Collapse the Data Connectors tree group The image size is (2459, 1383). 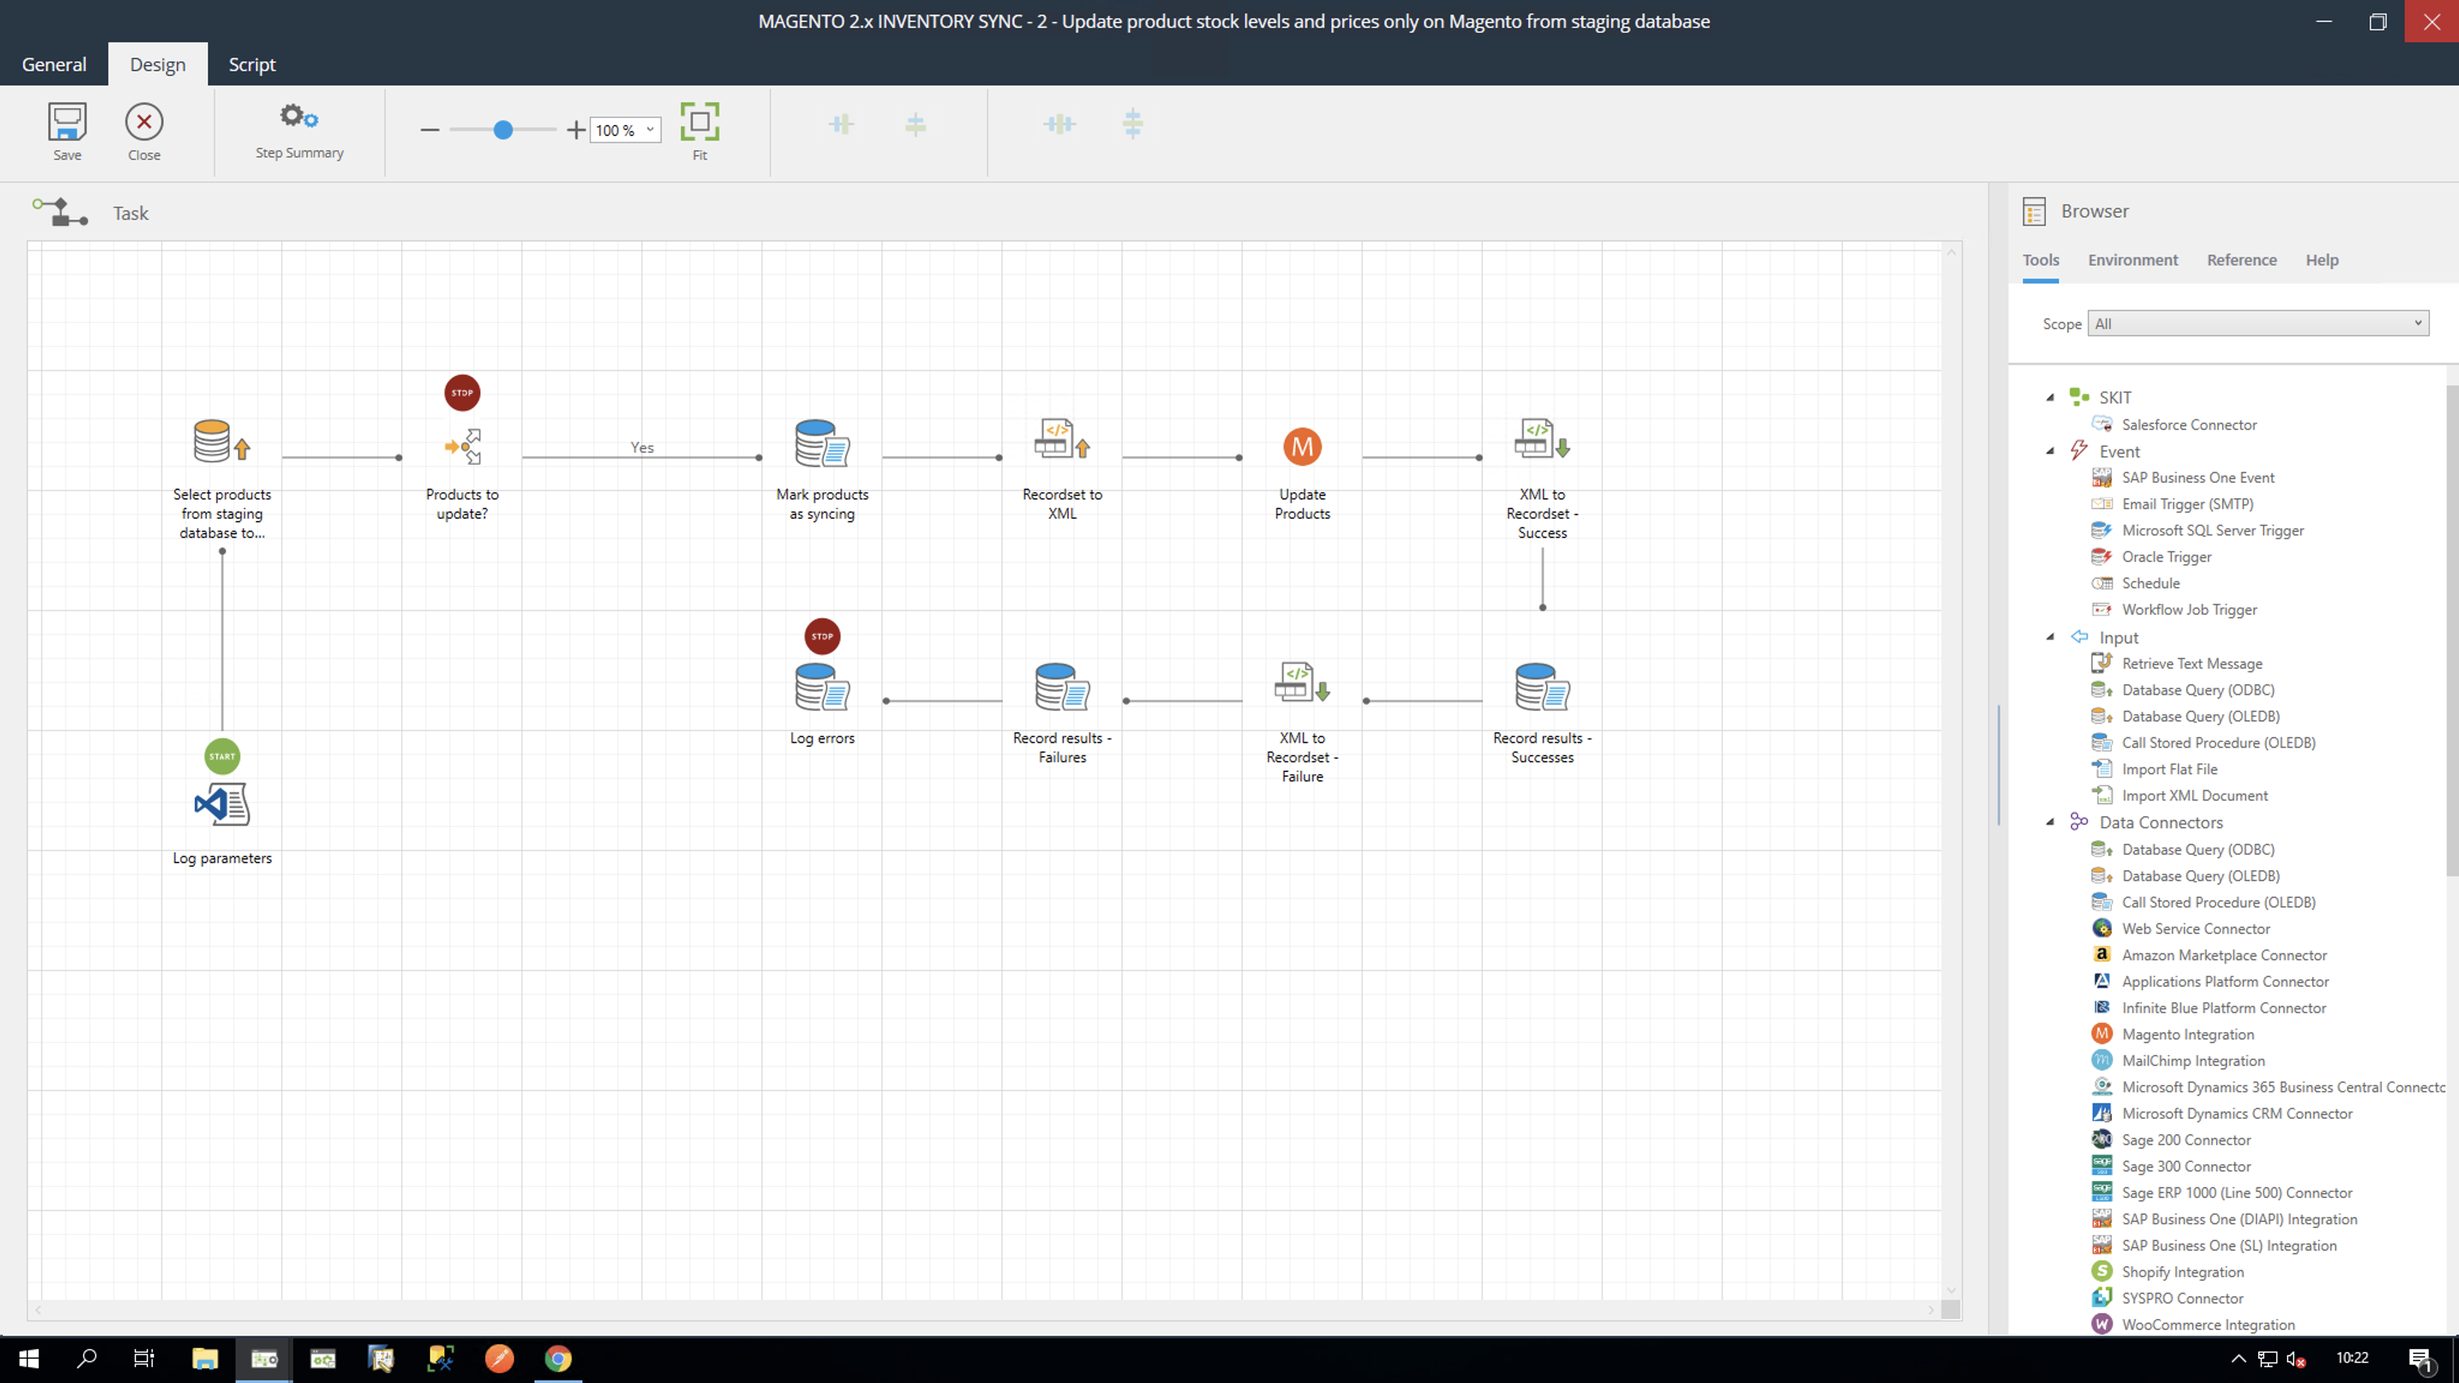click(2050, 822)
